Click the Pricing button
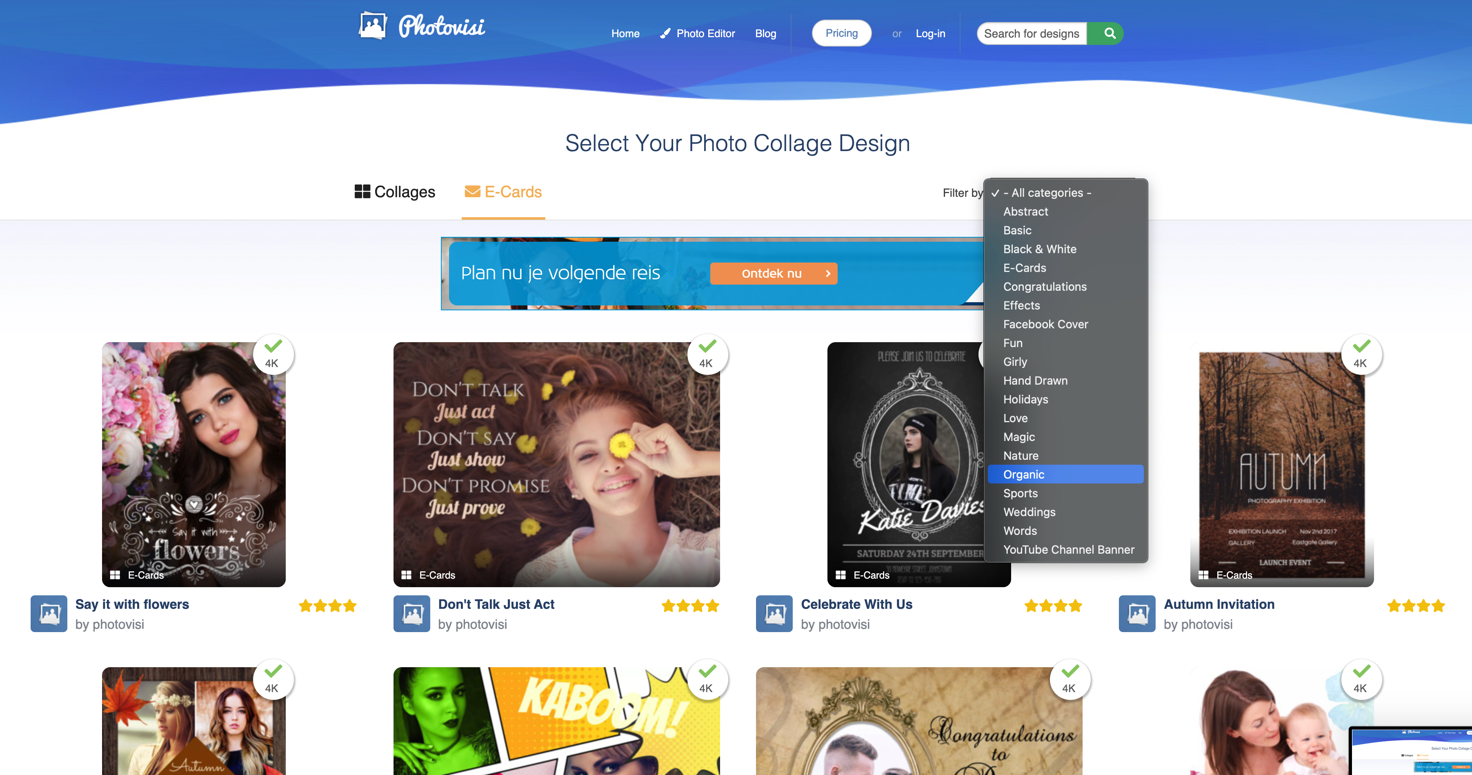 (841, 33)
